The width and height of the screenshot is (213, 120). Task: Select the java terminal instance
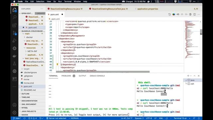pyautogui.click(x=193, y=80)
